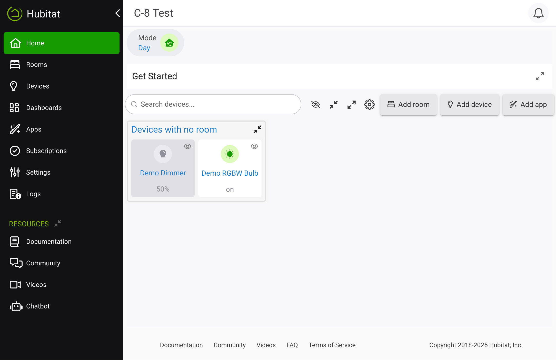
Task: Open Dashboards from the sidebar
Action: 62,108
